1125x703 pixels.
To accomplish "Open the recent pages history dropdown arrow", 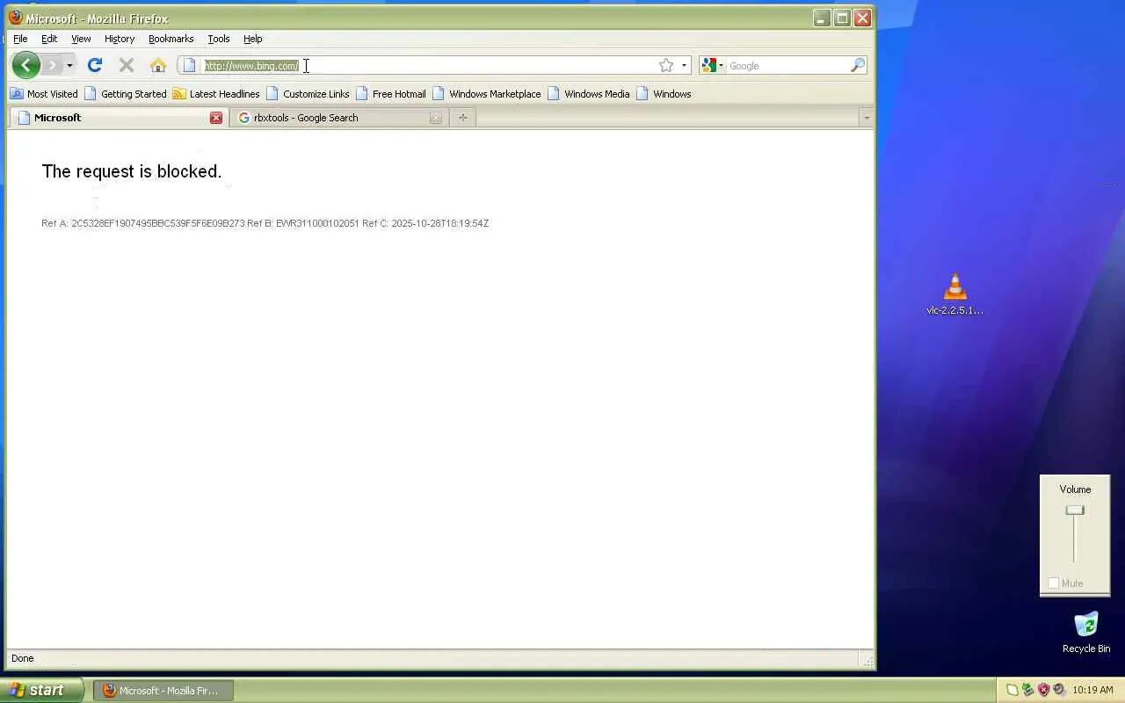I will [69, 65].
